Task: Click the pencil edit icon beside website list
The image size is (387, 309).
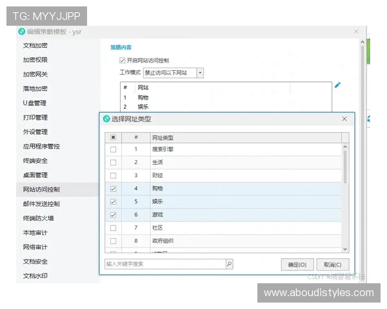Action: tap(337, 85)
